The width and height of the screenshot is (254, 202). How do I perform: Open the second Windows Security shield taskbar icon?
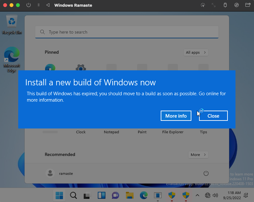186,195
